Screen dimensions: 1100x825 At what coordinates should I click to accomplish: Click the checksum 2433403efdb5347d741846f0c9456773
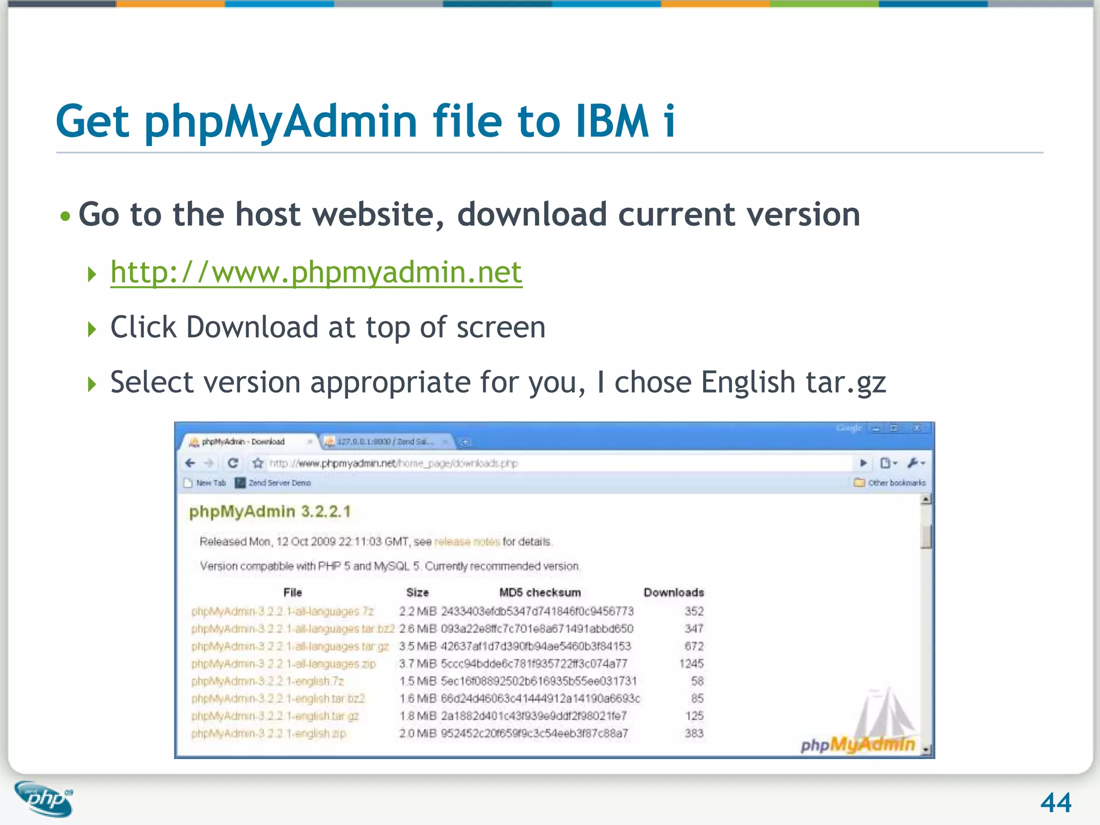coord(537,611)
